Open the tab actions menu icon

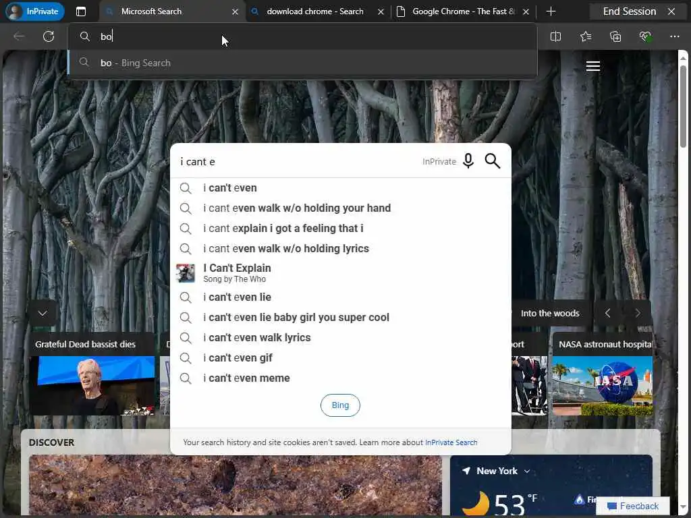coord(81,11)
